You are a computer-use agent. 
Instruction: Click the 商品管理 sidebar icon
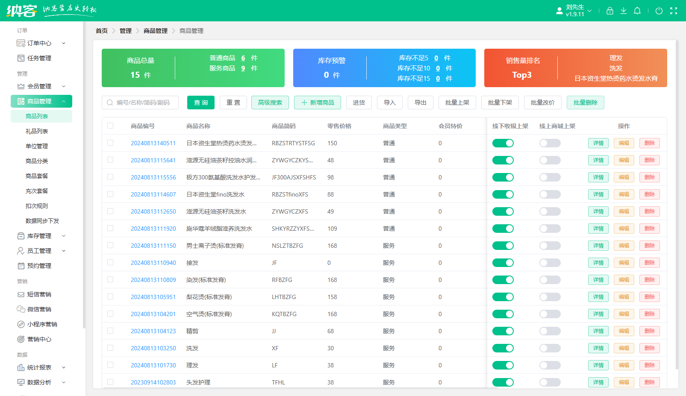pyautogui.click(x=21, y=101)
